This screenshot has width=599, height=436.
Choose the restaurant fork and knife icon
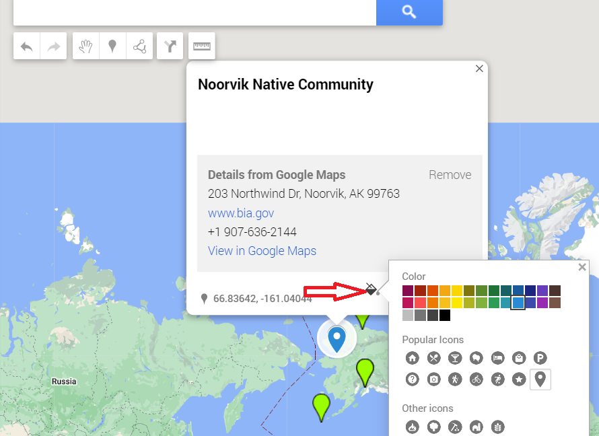434,358
